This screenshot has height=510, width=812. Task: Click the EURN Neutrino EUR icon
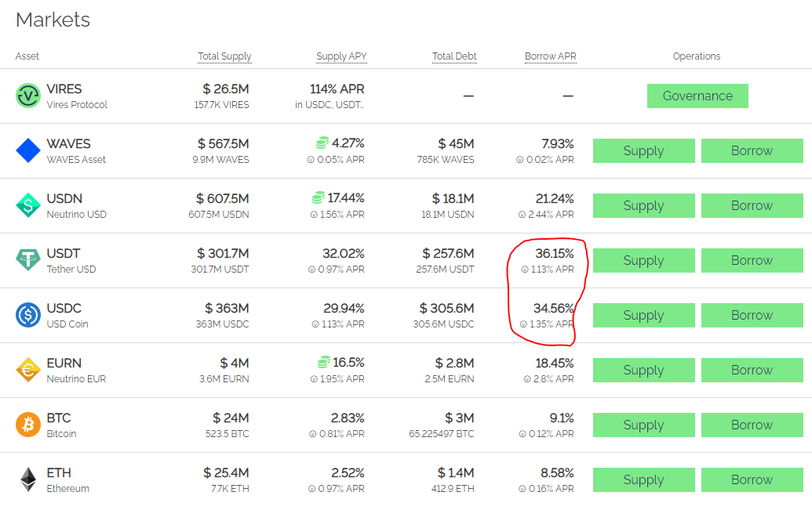coord(28,370)
